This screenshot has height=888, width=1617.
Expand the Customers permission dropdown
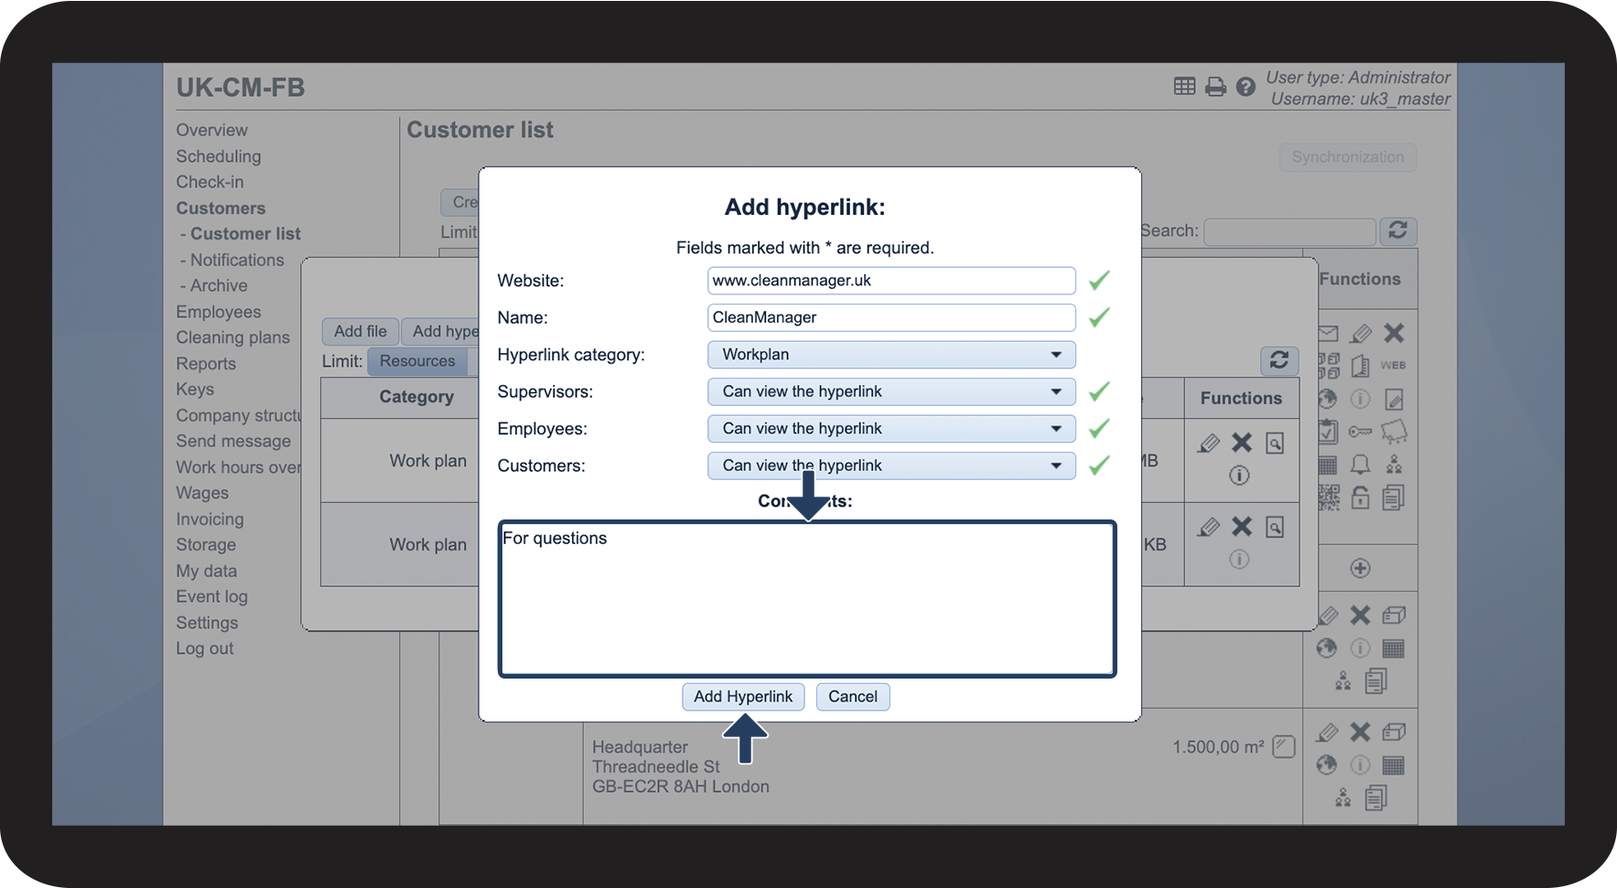891,465
